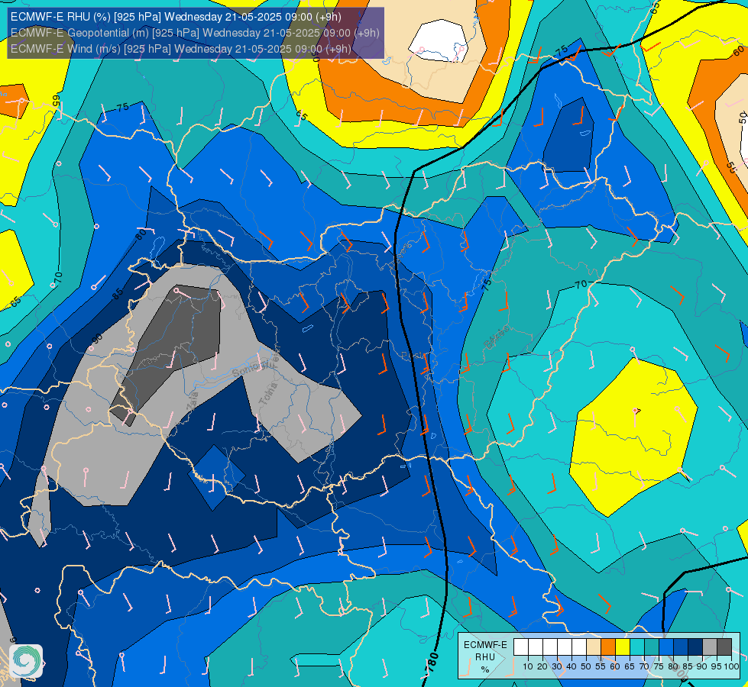Pick the bright blue 75–80% legend swatch
The image size is (748, 687).
tap(666, 647)
